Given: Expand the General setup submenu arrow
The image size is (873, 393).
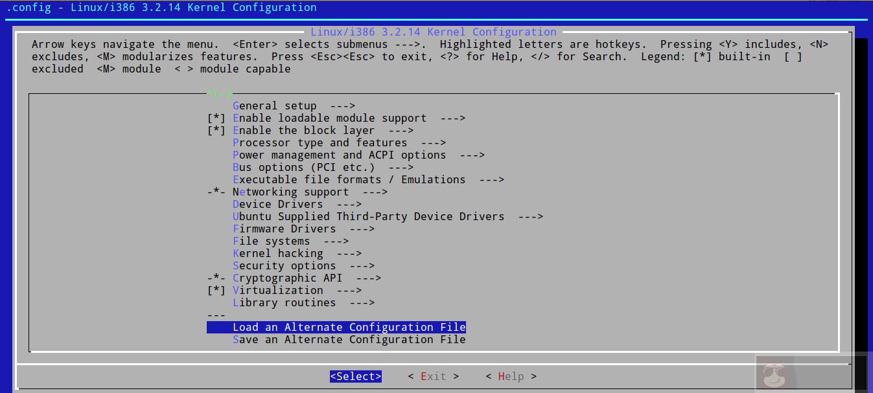Looking at the screenshot, I should point(342,106).
